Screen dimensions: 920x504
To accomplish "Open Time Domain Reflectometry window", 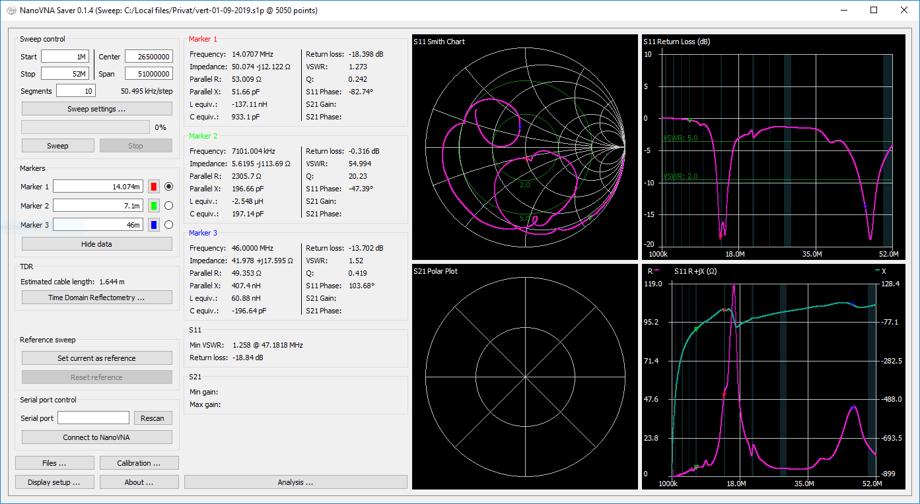I will tap(96, 298).
